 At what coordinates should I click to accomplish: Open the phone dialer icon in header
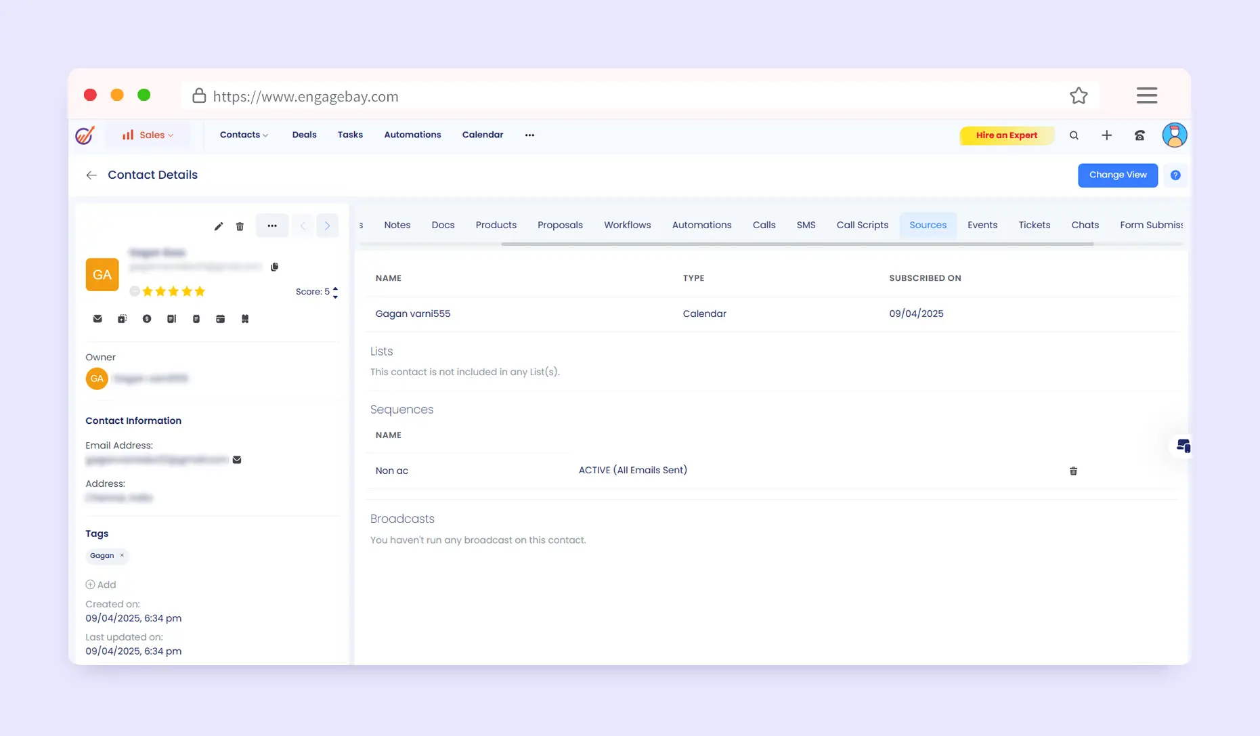(x=1139, y=135)
